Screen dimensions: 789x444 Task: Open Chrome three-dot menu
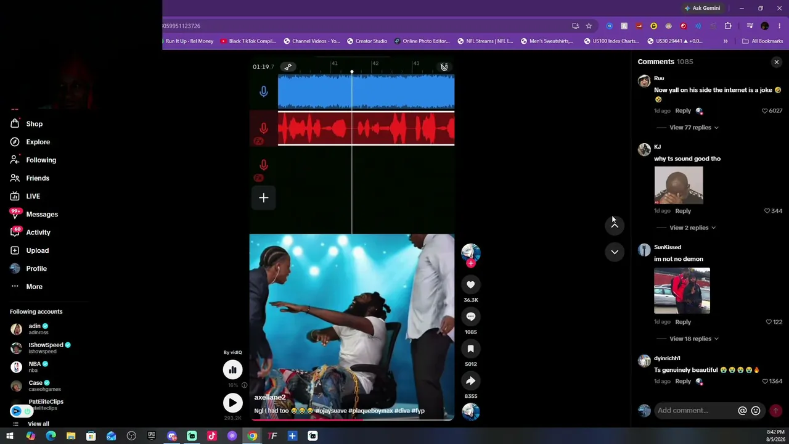click(779, 26)
